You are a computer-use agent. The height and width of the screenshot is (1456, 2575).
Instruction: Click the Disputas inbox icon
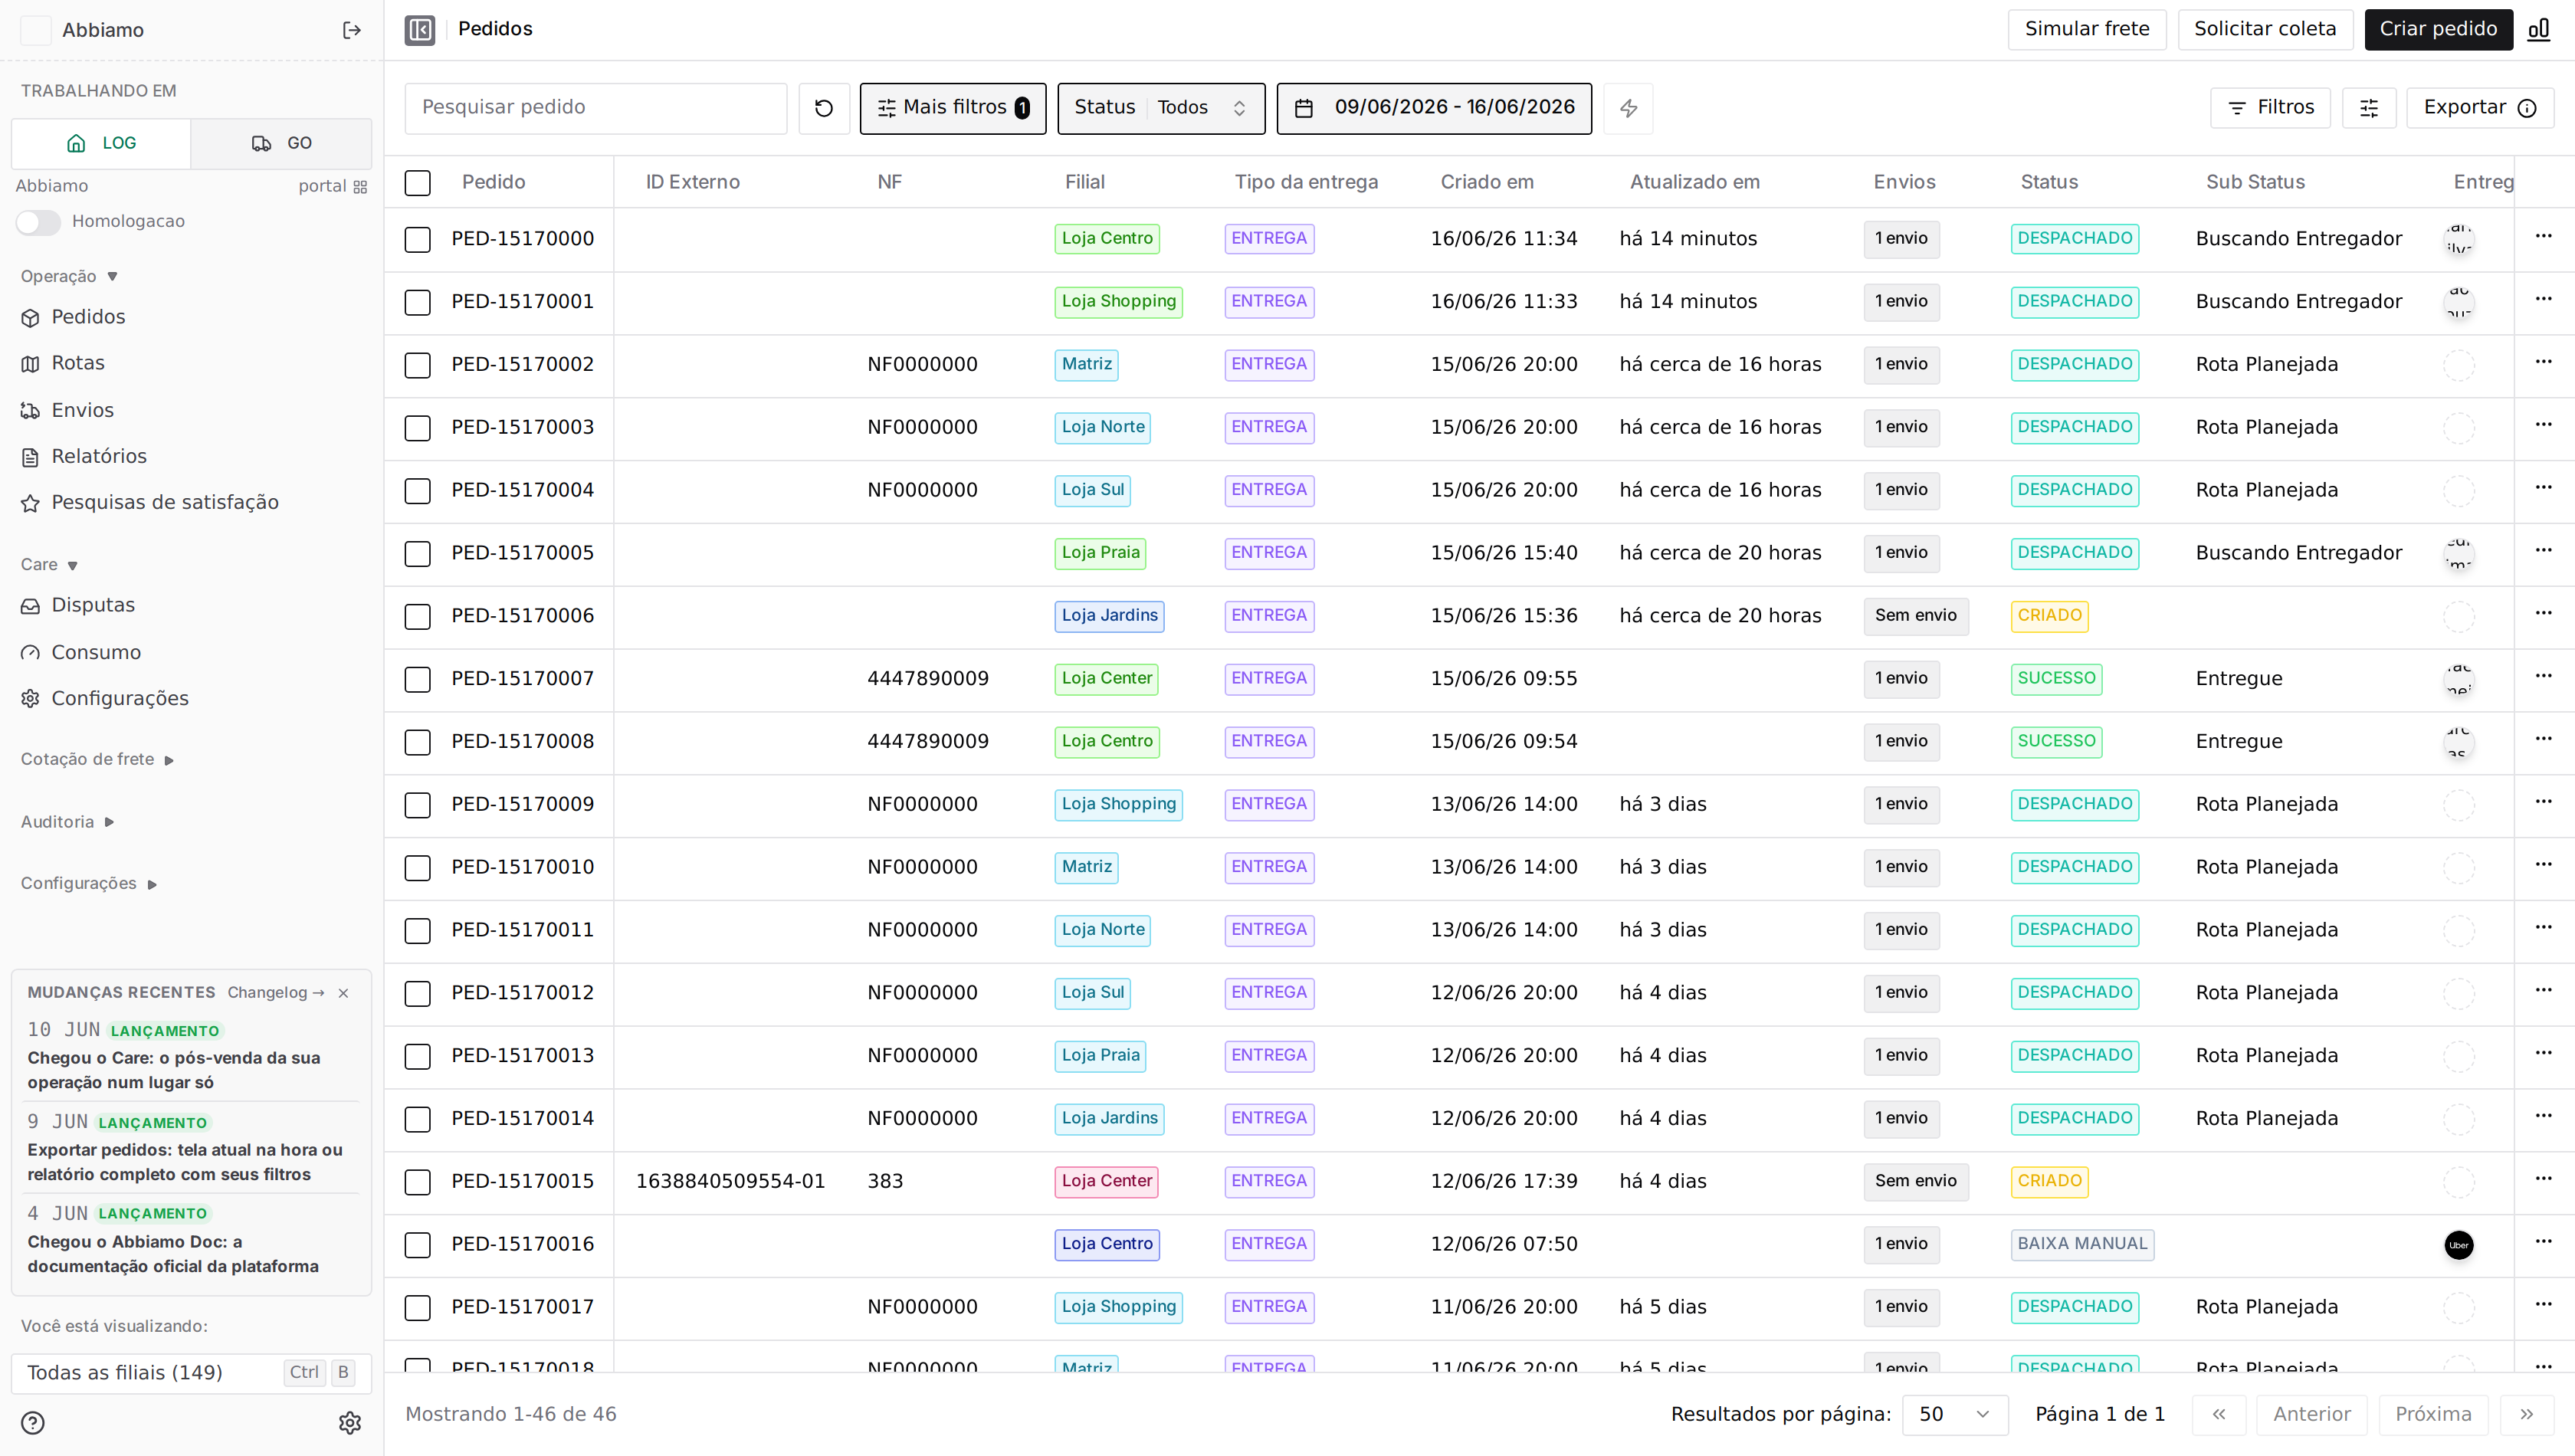31,606
